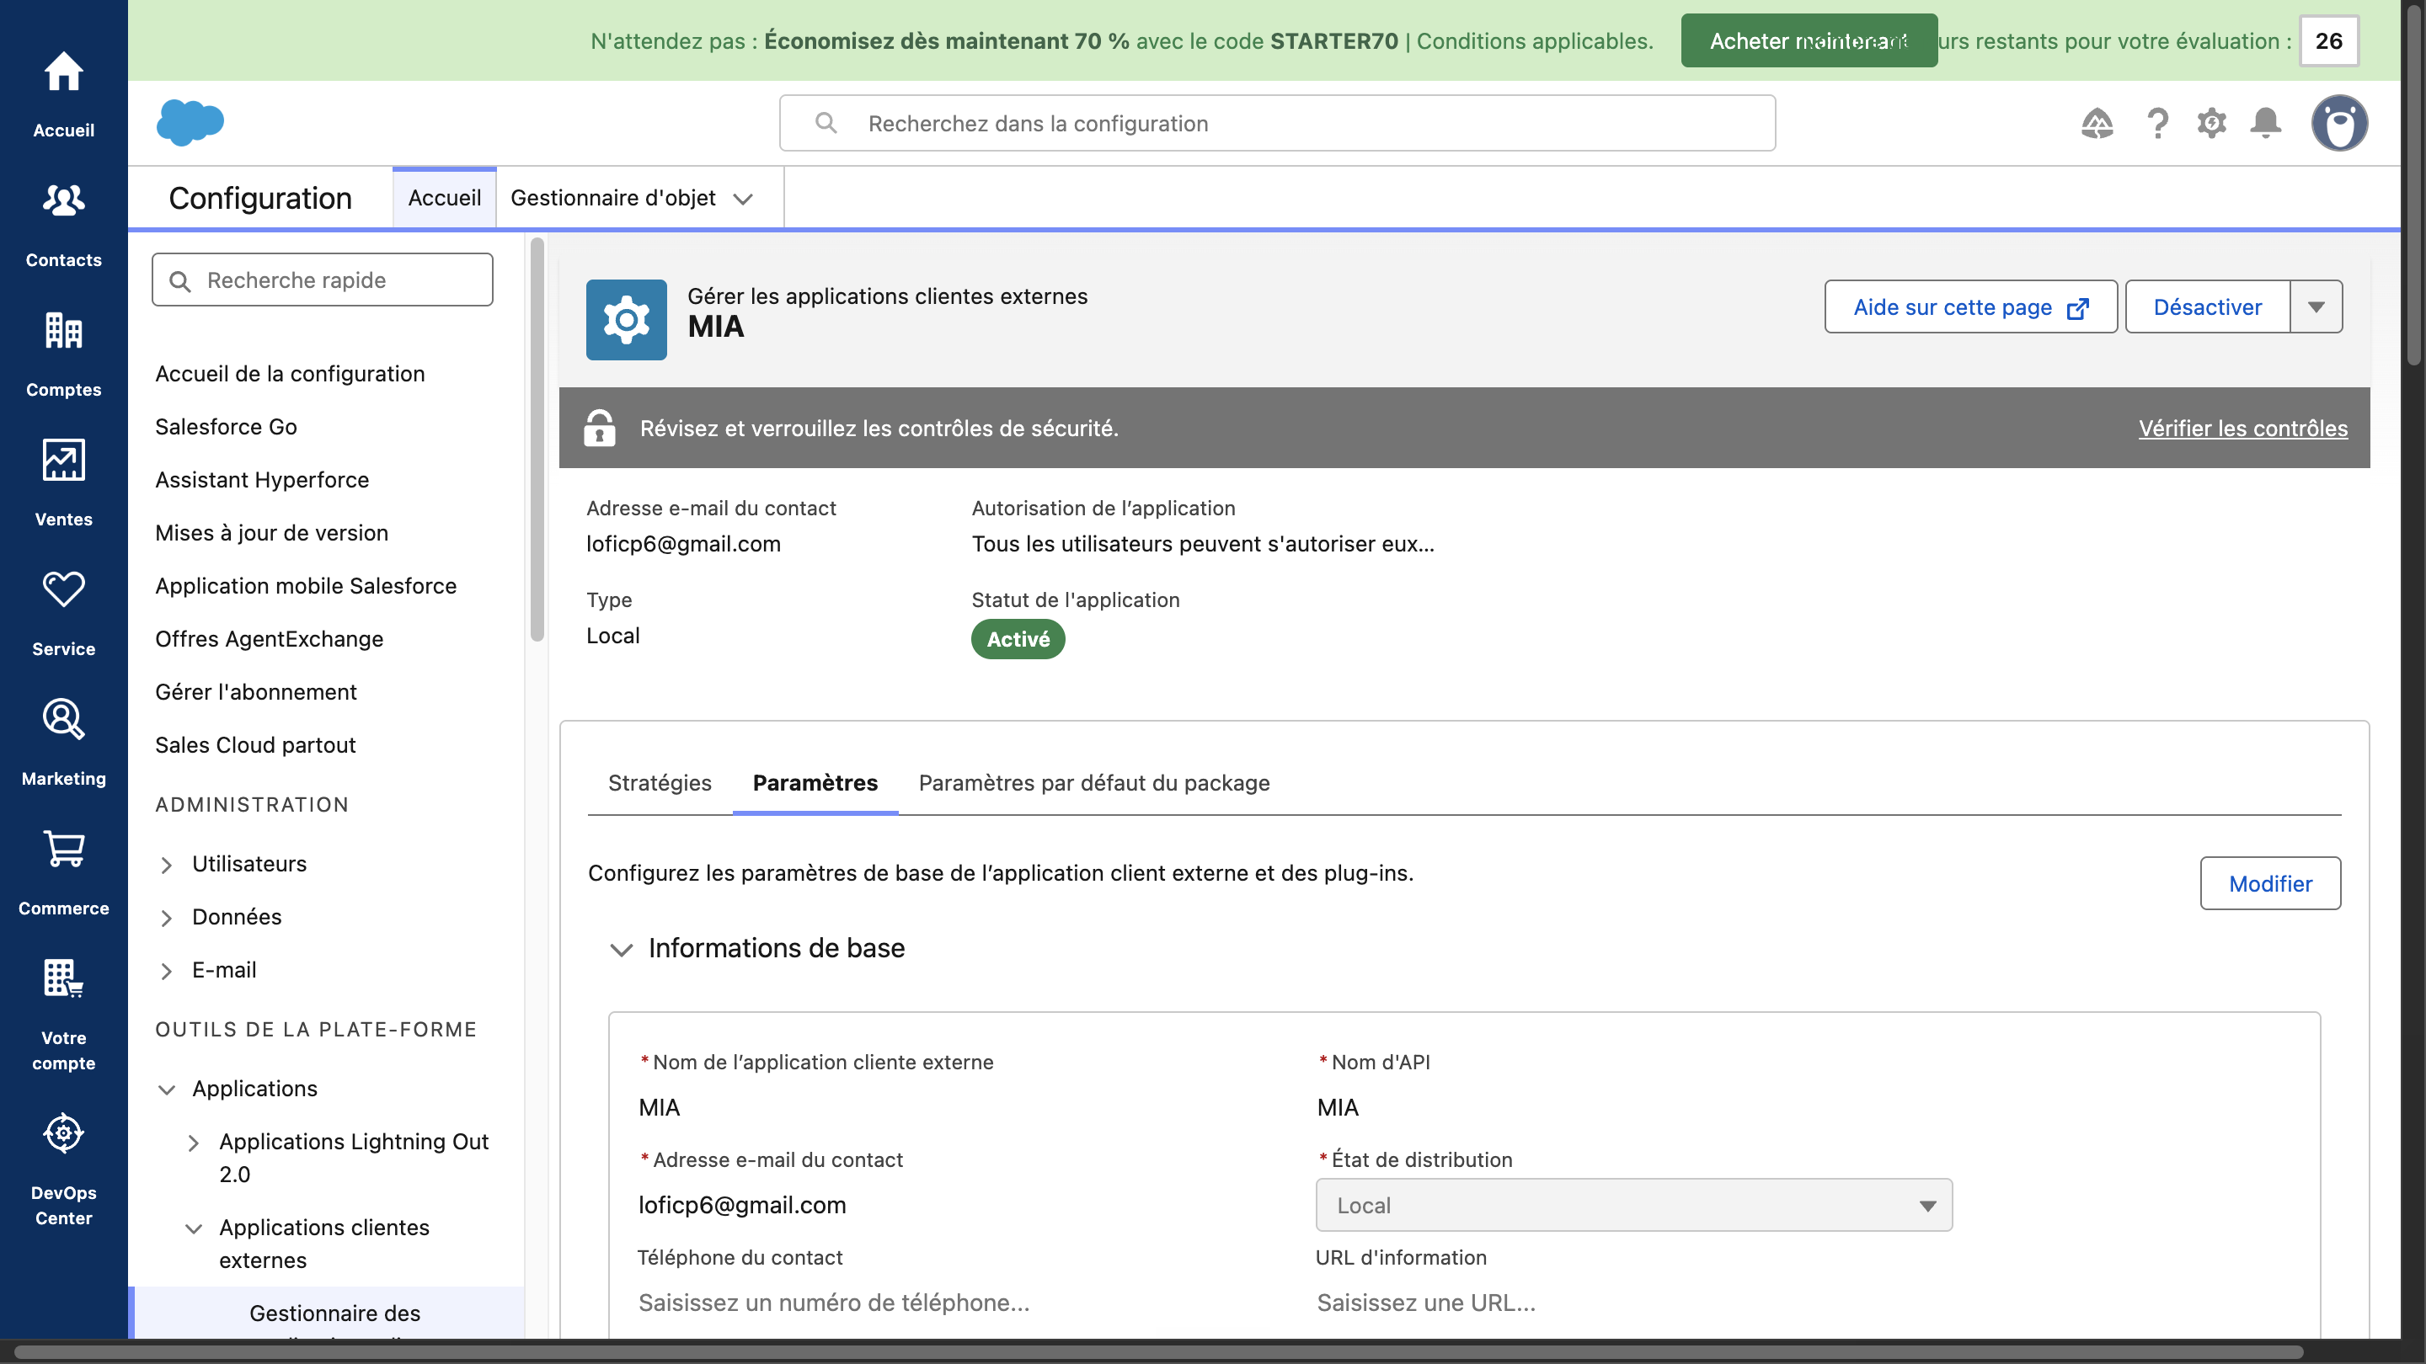Focus the Recherchez dans la configuration field
Image resolution: width=2426 pixels, height=1364 pixels.
(x=1277, y=123)
